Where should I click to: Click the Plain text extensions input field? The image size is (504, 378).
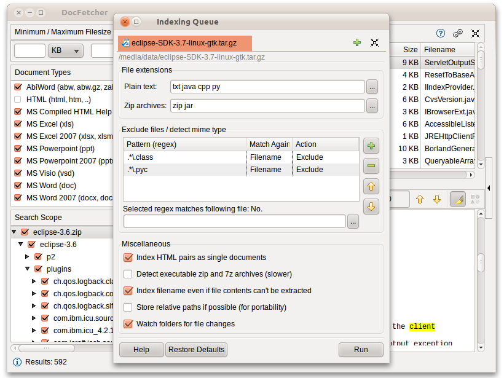click(x=267, y=87)
